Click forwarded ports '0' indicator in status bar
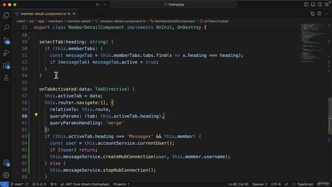 click(x=53, y=184)
